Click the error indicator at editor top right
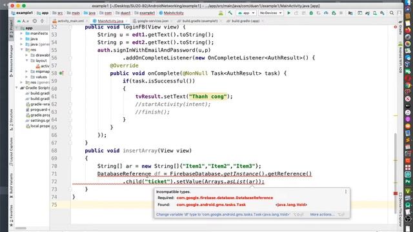 396,27
